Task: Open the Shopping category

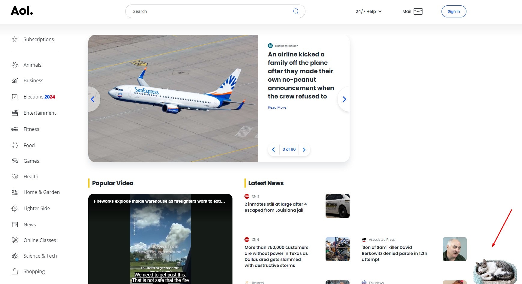Action: 34,271
